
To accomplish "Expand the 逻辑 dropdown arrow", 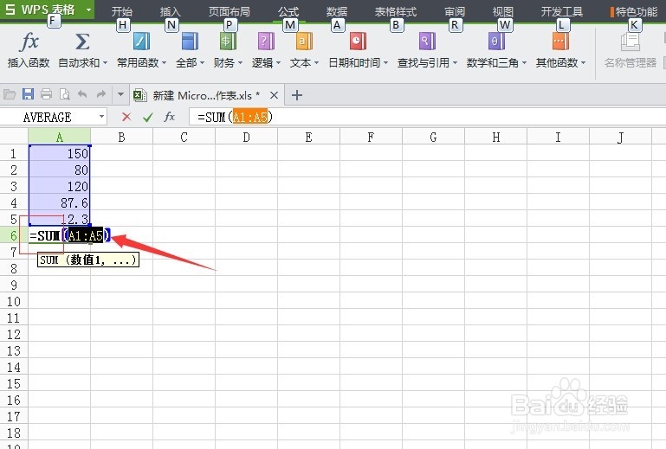I will [x=278, y=63].
